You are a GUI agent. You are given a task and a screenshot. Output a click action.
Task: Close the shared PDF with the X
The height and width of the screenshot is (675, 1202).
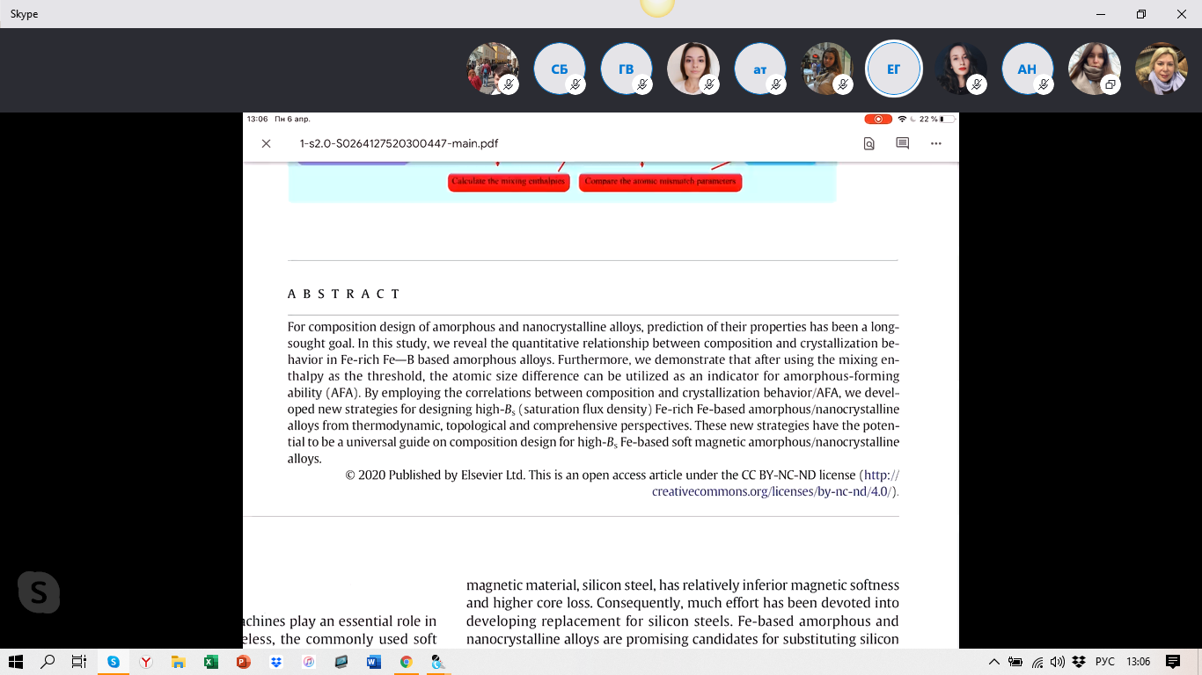(266, 143)
